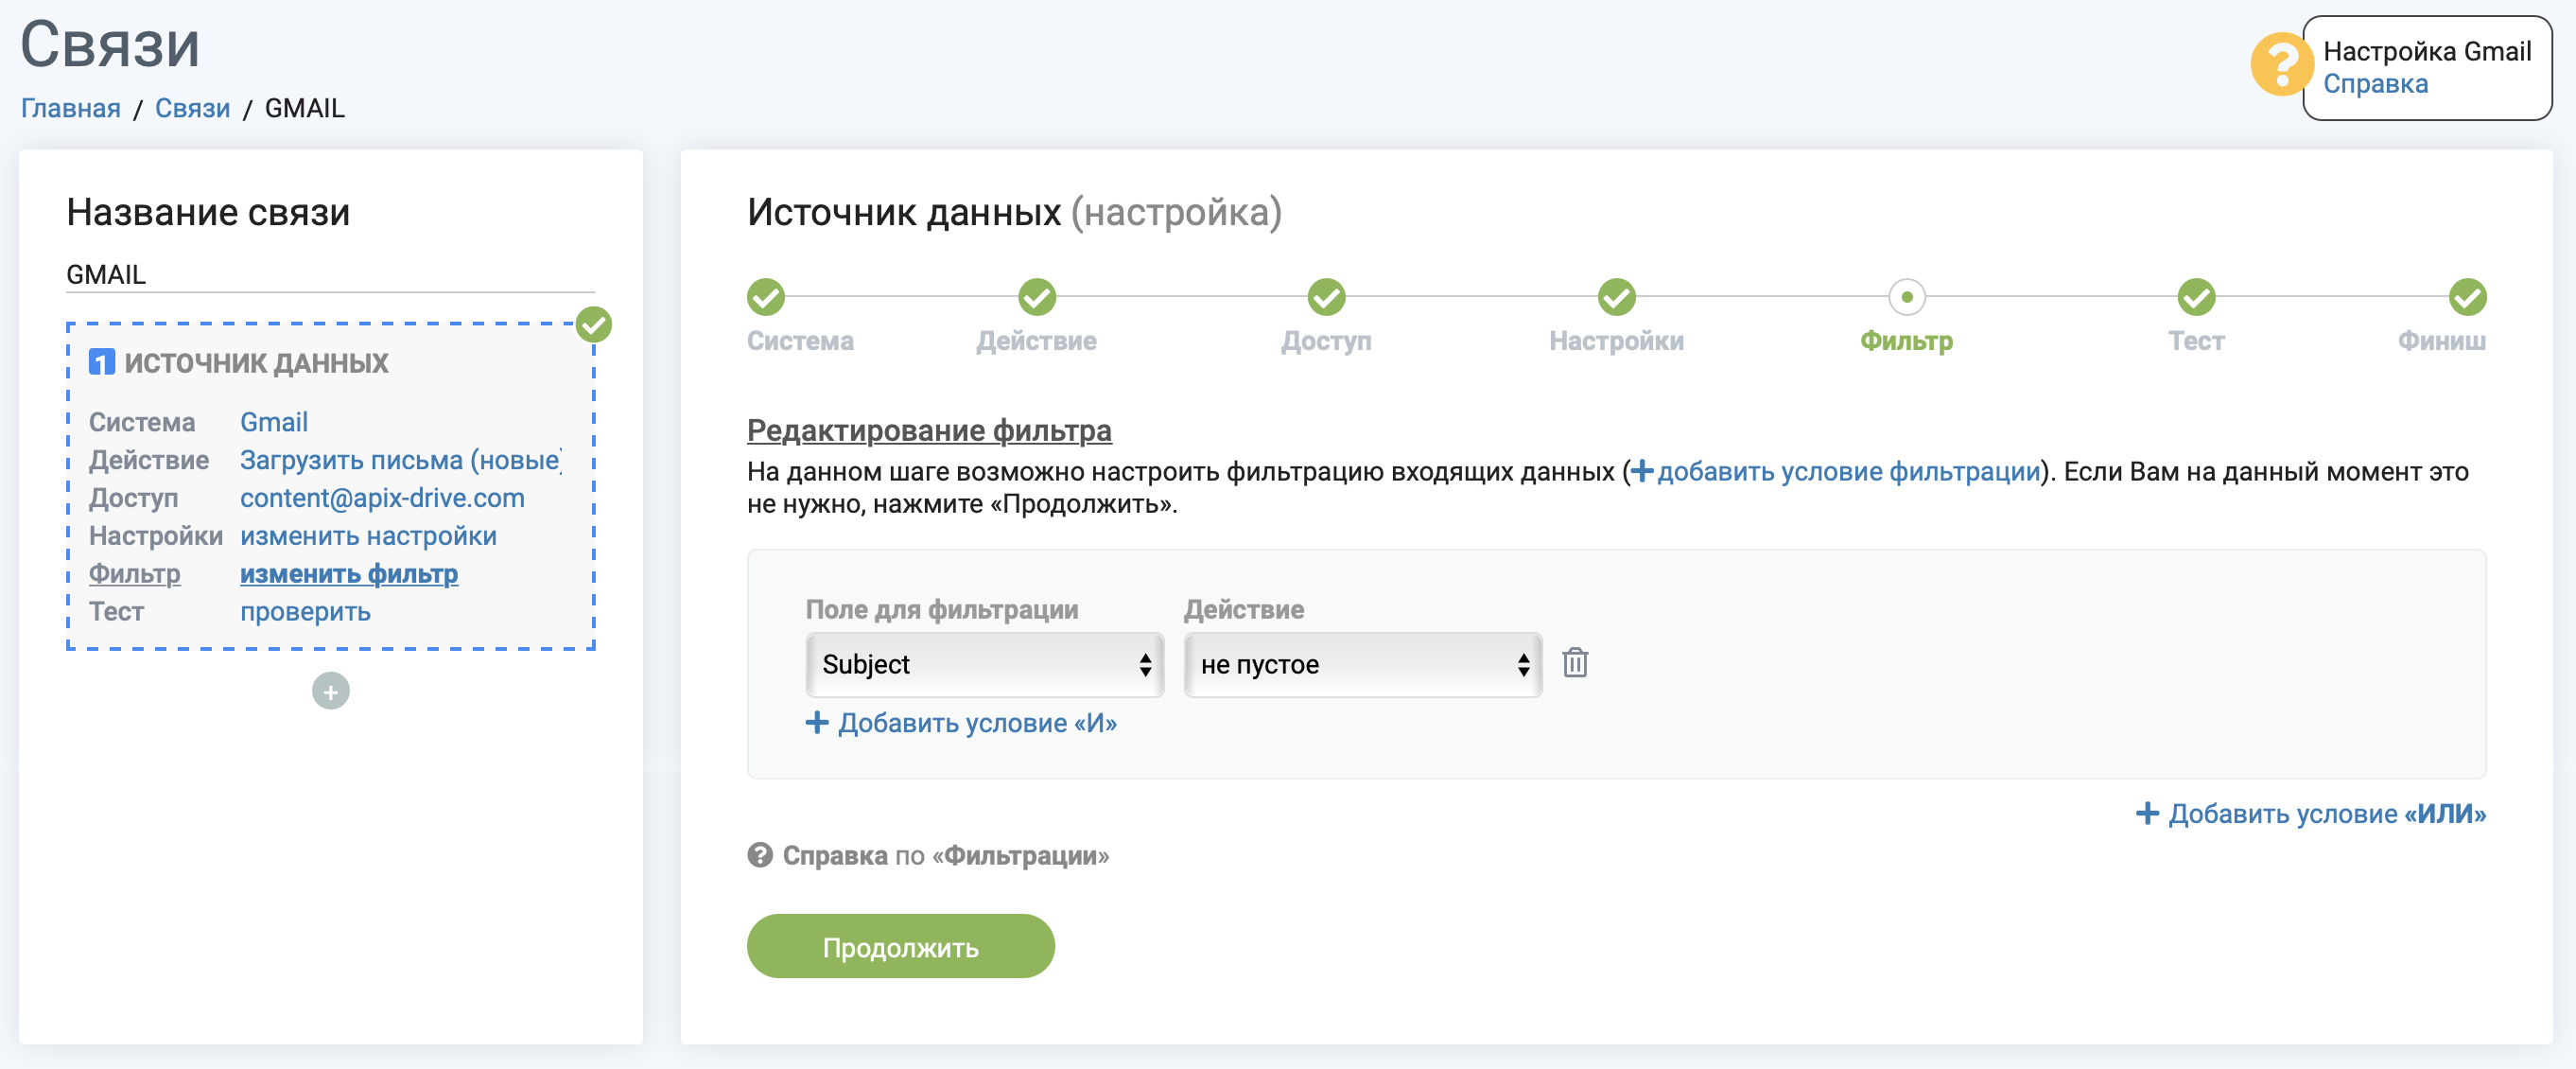The height and width of the screenshot is (1069, 2576).
Task: Click the 'Поле для фильтрации' label
Action: tap(942, 609)
